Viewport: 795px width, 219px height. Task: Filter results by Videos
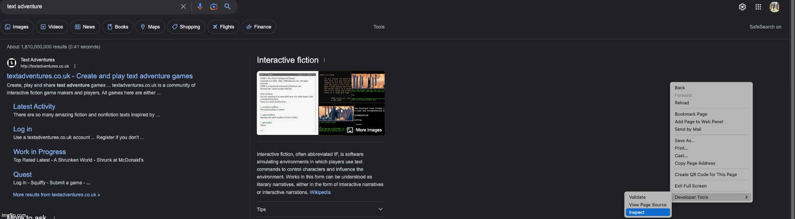coord(52,27)
